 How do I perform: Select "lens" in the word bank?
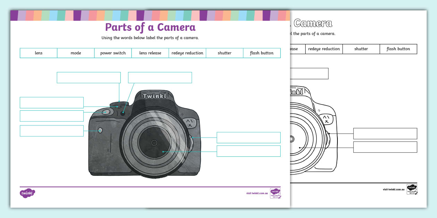click(x=38, y=53)
